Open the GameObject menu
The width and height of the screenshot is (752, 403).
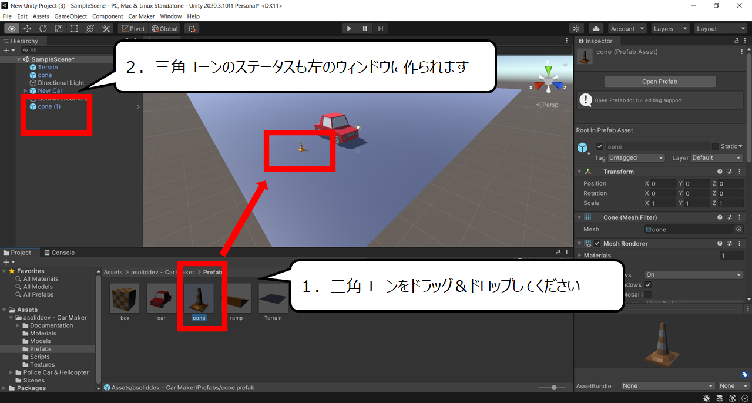(71, 16)
